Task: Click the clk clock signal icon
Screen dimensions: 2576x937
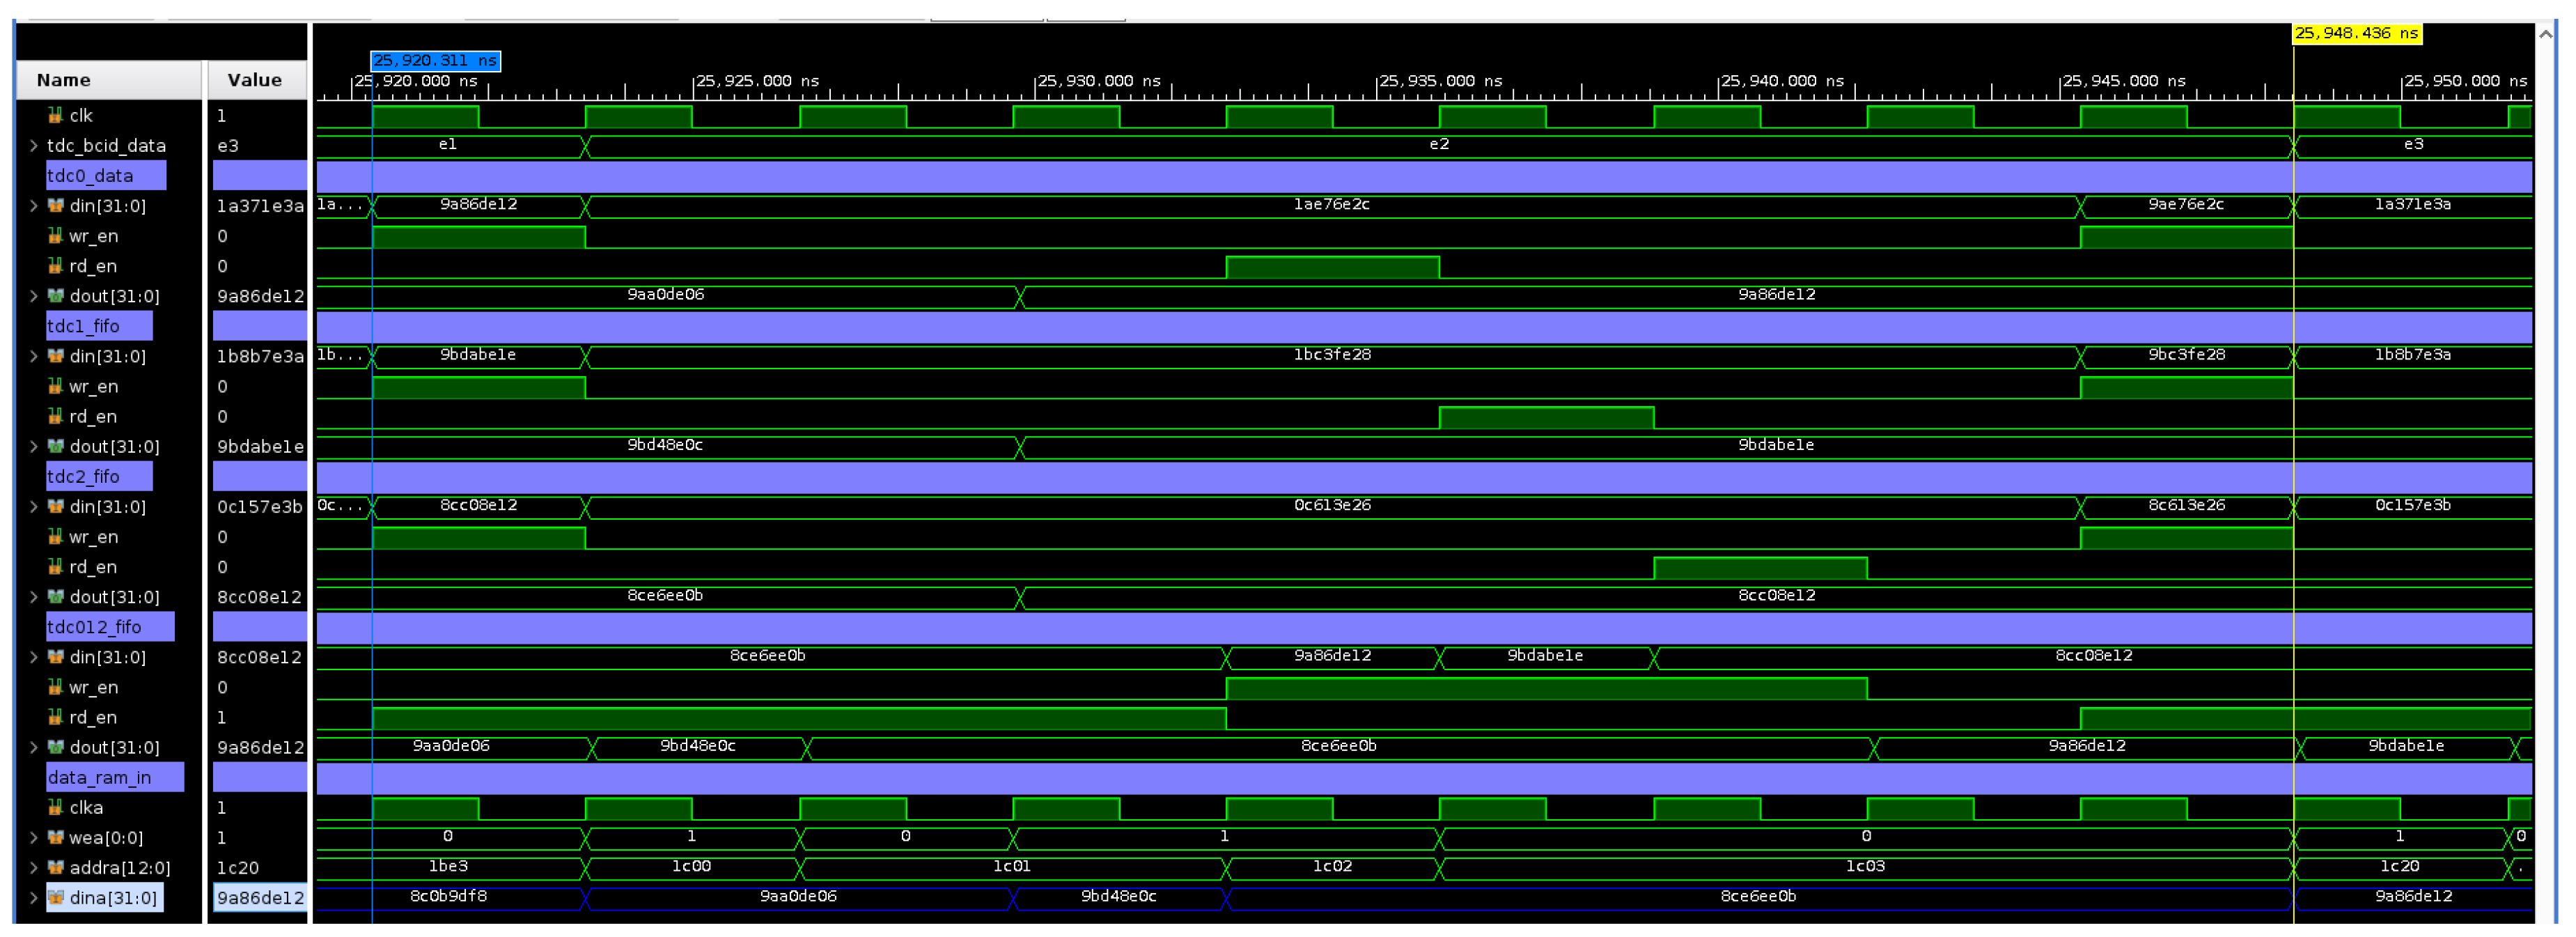Action: click(x=57, y=115)
